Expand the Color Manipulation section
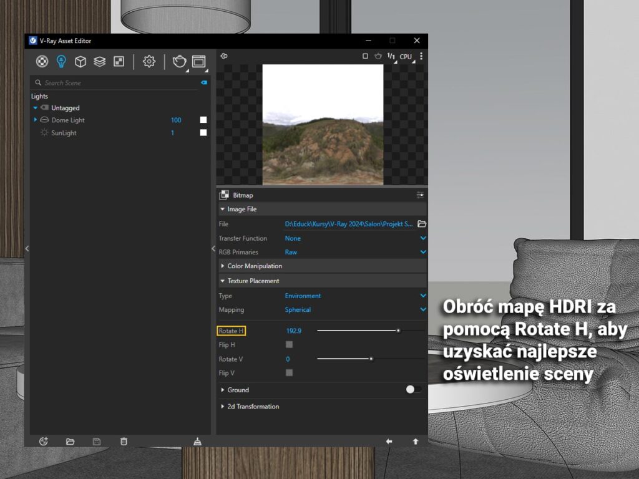 pos(255,266)
